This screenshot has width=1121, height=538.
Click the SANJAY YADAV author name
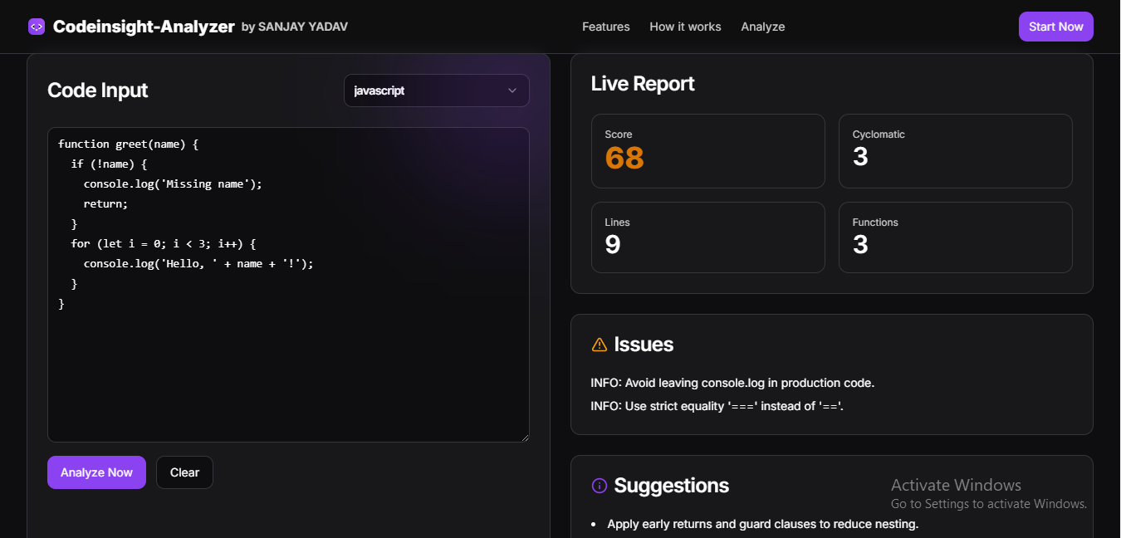[x=303, y=26]
